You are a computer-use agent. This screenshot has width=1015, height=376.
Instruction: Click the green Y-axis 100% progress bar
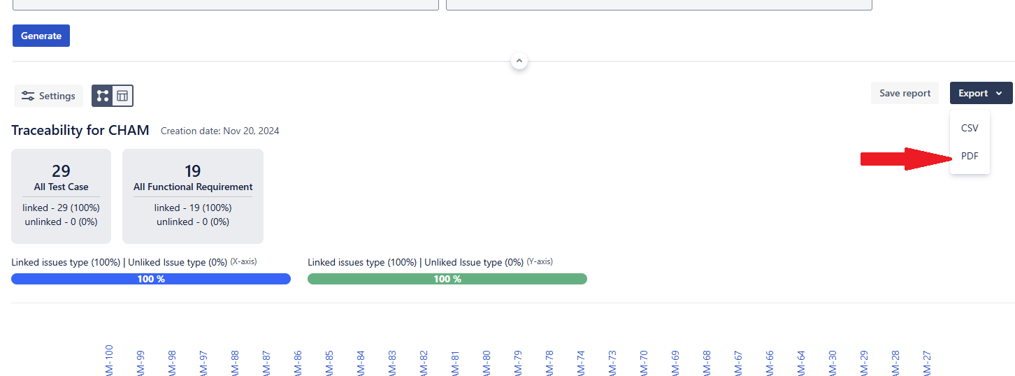[x=447, y=279]
